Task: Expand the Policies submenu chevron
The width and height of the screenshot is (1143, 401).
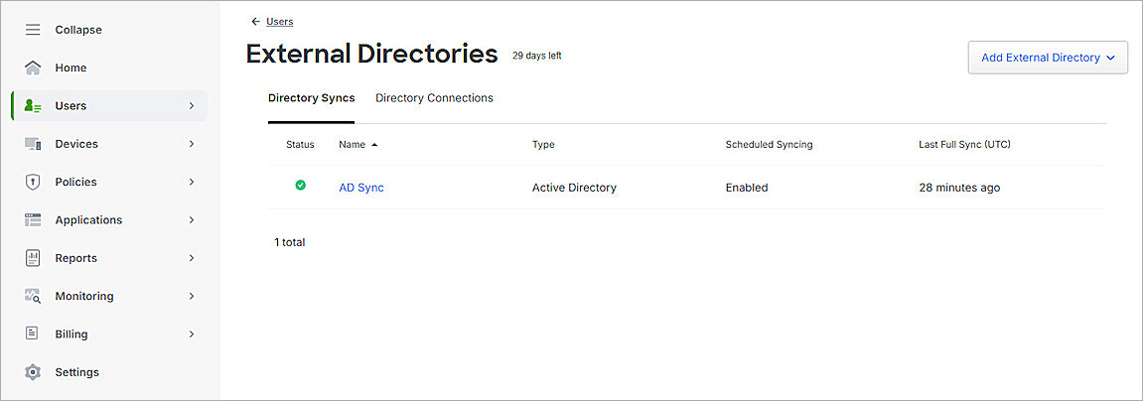Action: point(192,182)
